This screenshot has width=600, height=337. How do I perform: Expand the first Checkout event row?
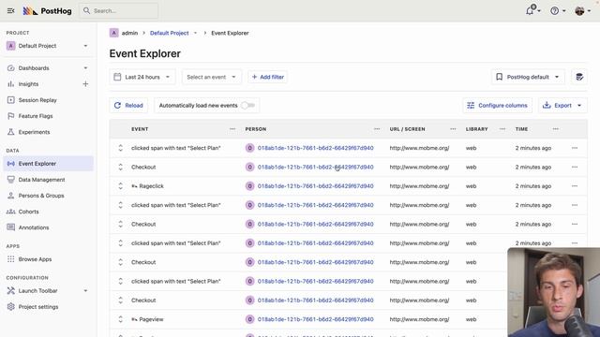121,167
